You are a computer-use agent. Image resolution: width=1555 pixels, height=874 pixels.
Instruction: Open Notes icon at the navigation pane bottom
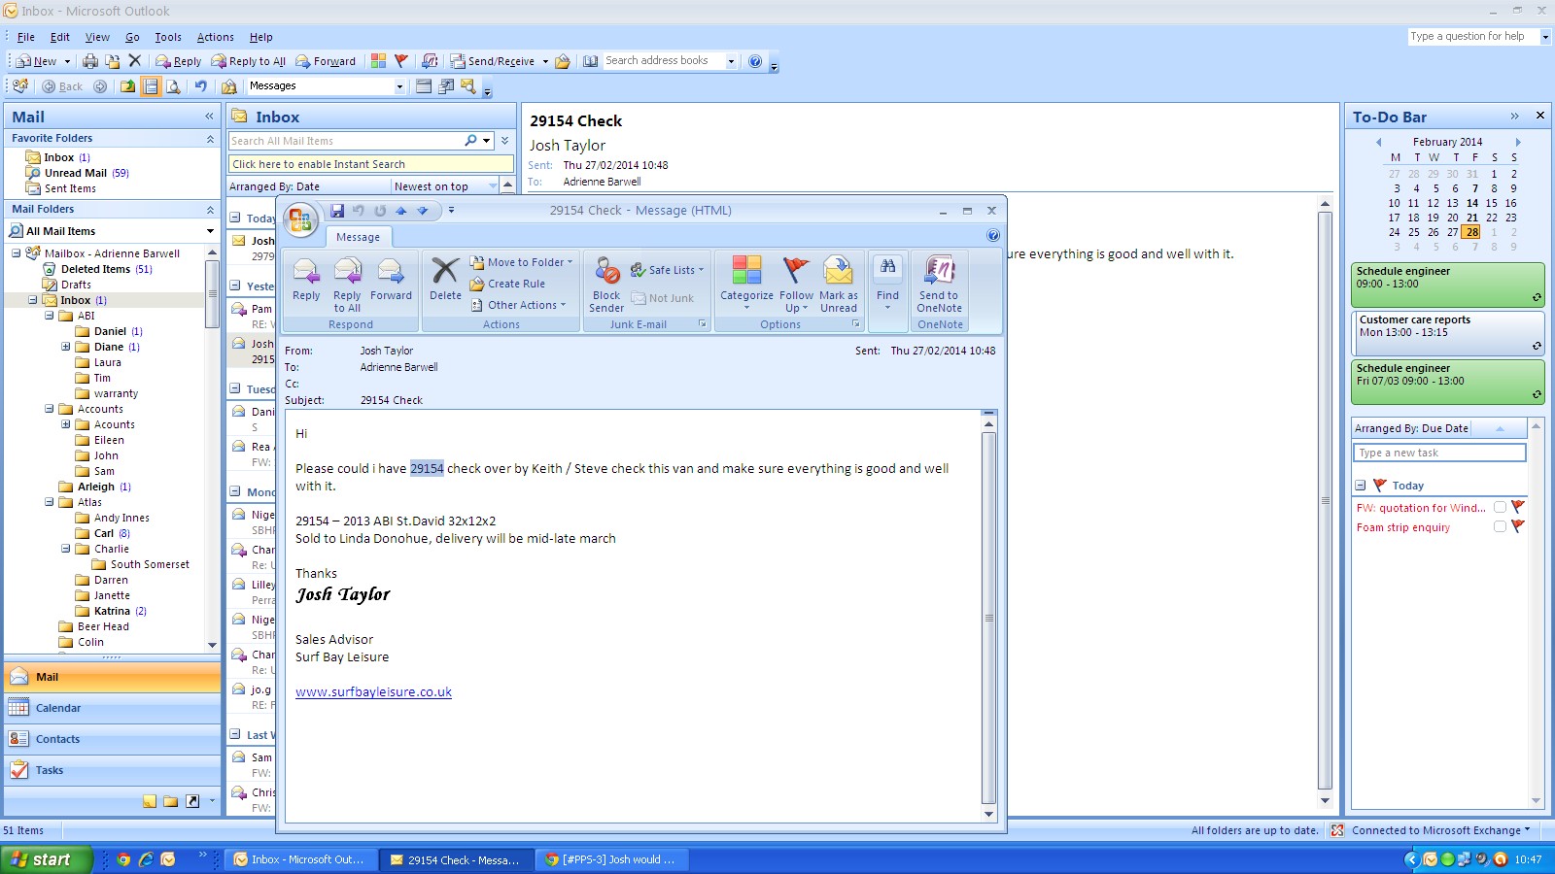(x=149, y=801)
